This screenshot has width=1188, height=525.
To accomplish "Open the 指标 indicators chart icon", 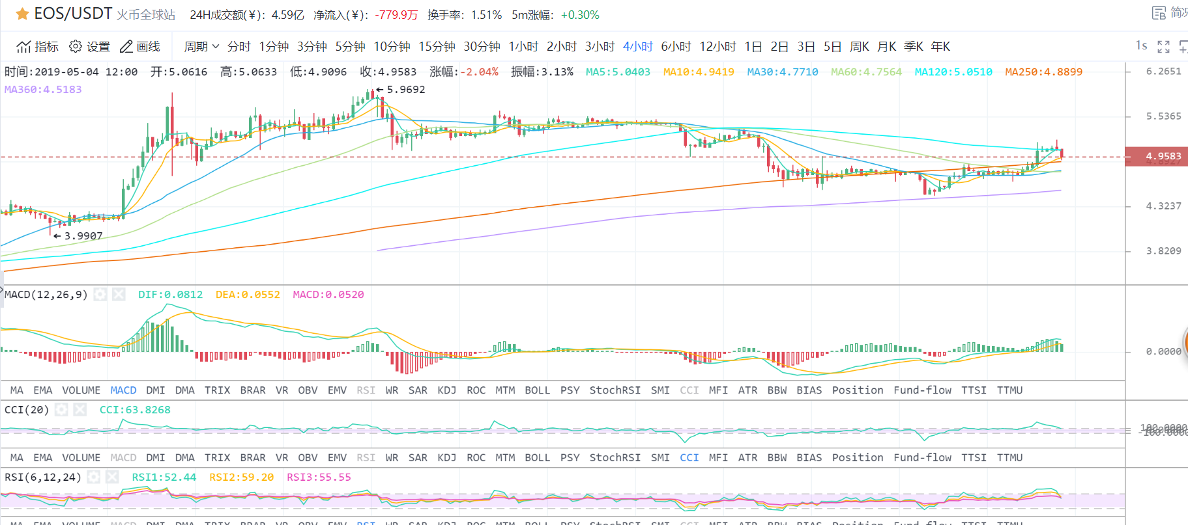I will (24, 47).
